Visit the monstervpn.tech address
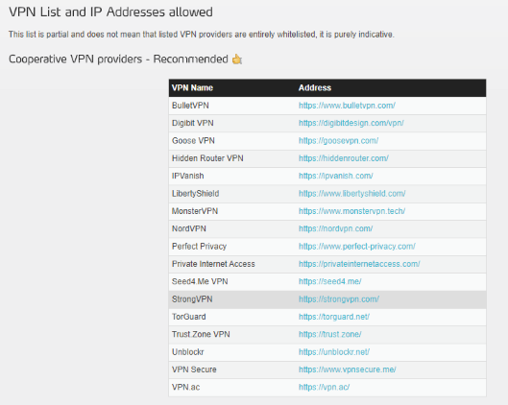The width and height of the screenshot is (508, 405). click(x=351, y=211)
